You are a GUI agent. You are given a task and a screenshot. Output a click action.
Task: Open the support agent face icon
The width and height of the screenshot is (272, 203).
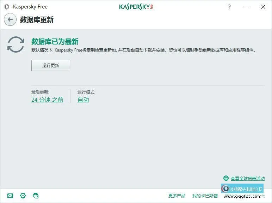36,196
